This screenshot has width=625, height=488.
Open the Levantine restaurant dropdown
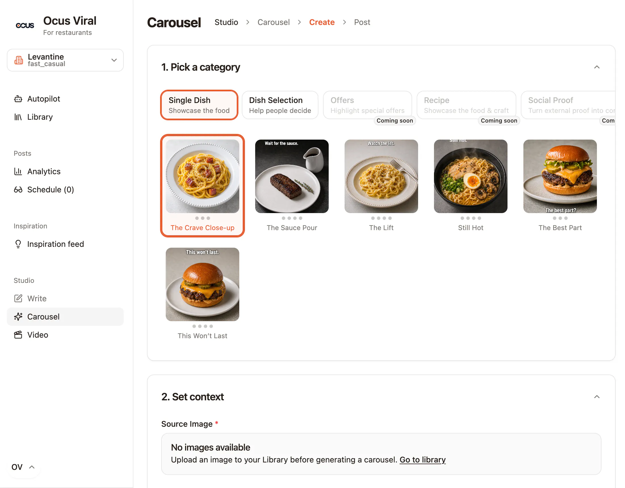click(65, 60)
